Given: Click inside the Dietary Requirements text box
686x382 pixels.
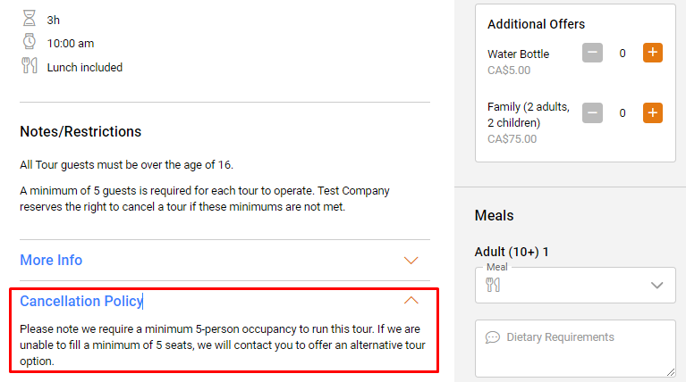Looking at the screenshot, I should click(575, 348).
